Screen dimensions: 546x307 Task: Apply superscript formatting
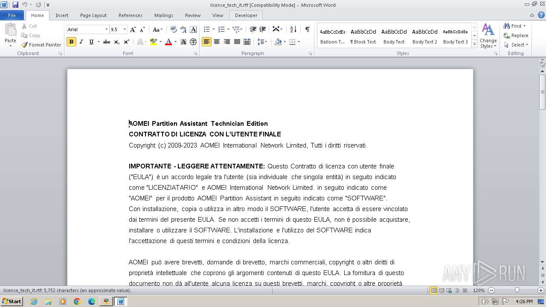[x=127, y=42]
